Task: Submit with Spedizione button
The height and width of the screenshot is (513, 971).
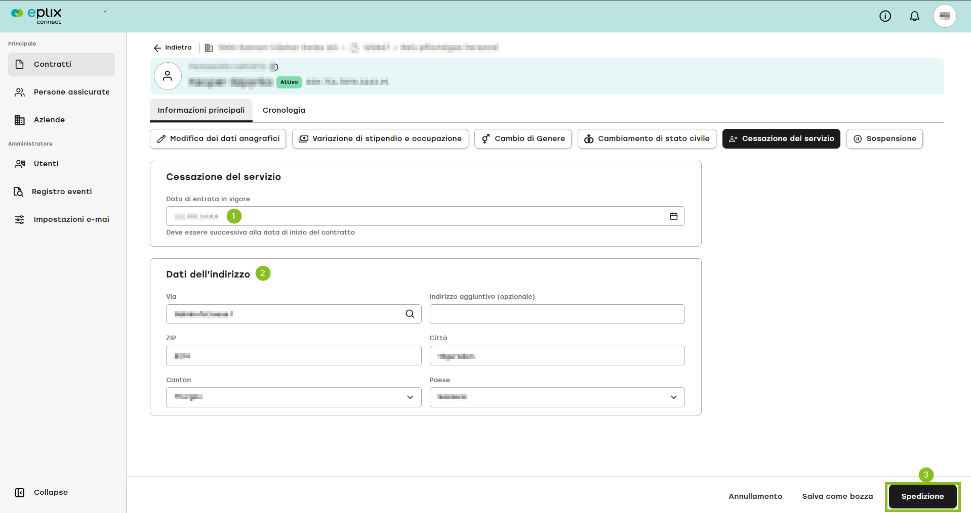Action: (922, 496)
